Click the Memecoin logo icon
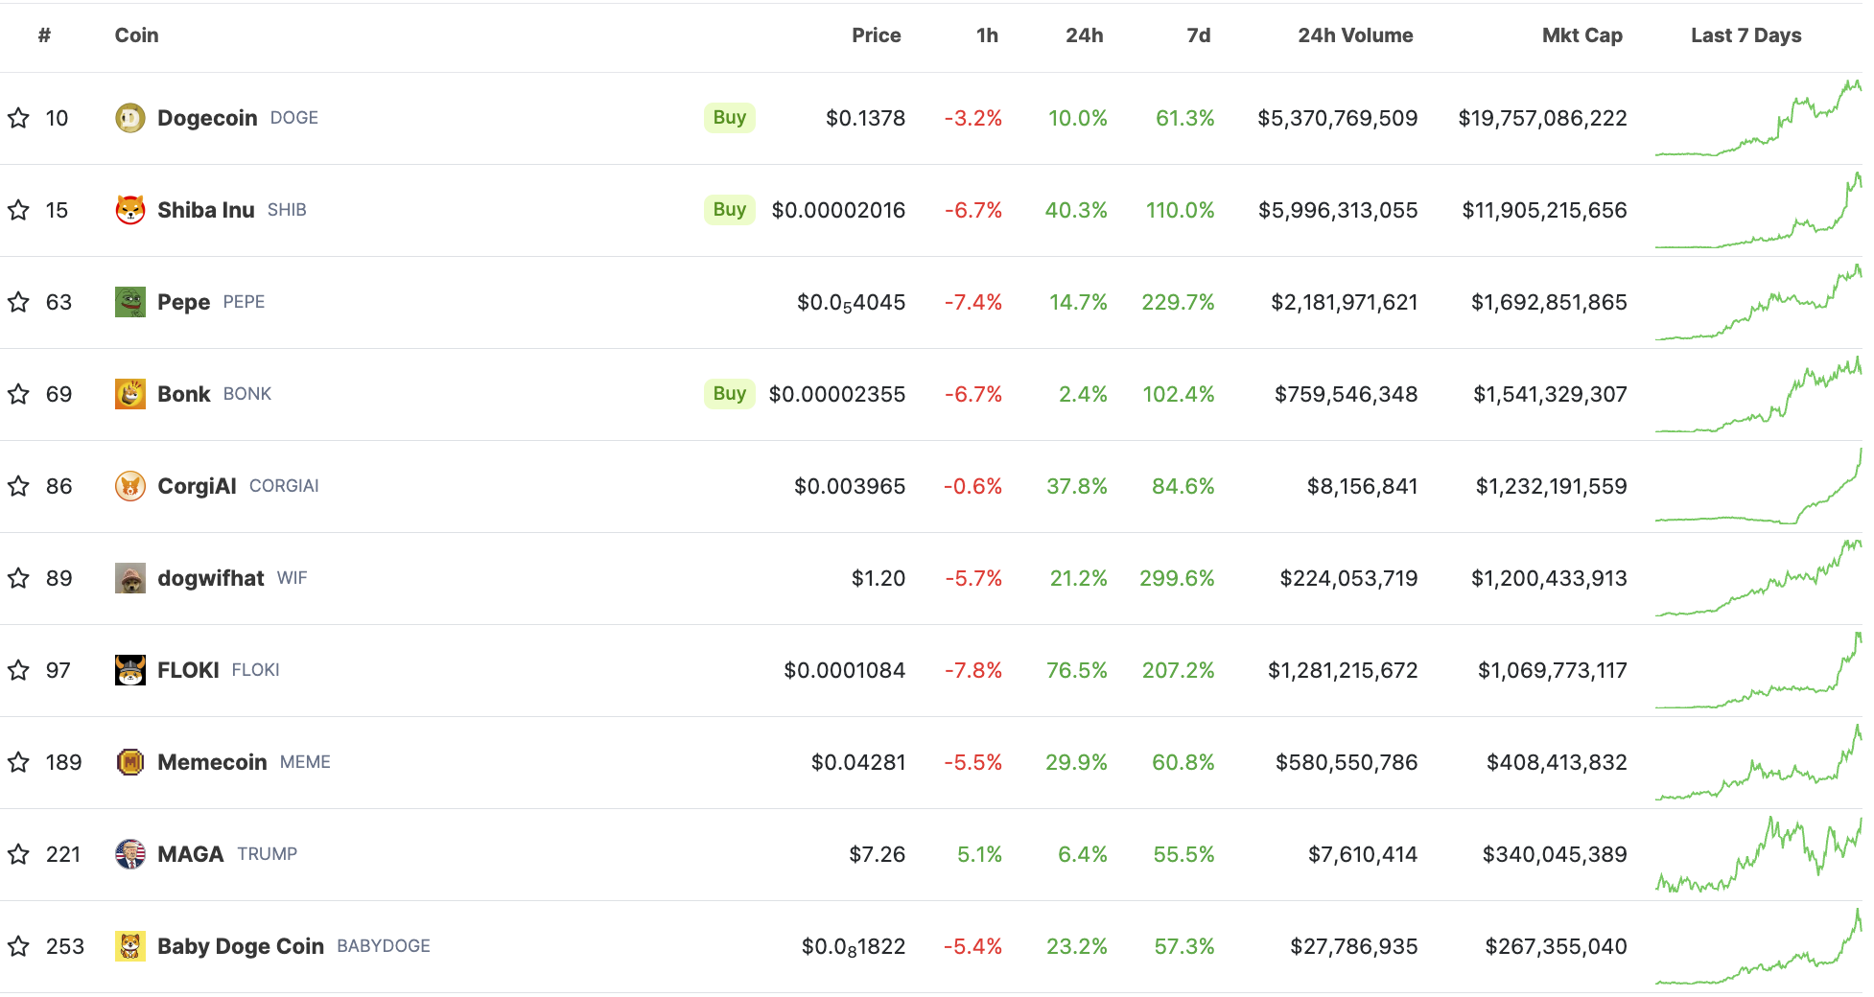Image resolution: width=1874 pixels, height=997 pixels. coord(130,762)
